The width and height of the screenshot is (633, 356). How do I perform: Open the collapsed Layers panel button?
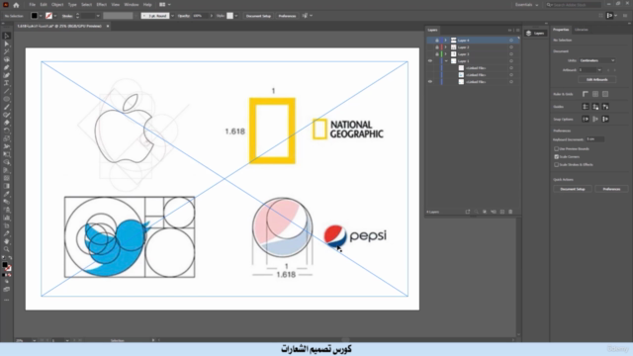coord(536,33)
